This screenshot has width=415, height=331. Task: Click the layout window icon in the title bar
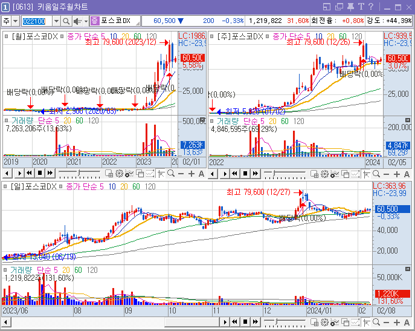[327, 7]
